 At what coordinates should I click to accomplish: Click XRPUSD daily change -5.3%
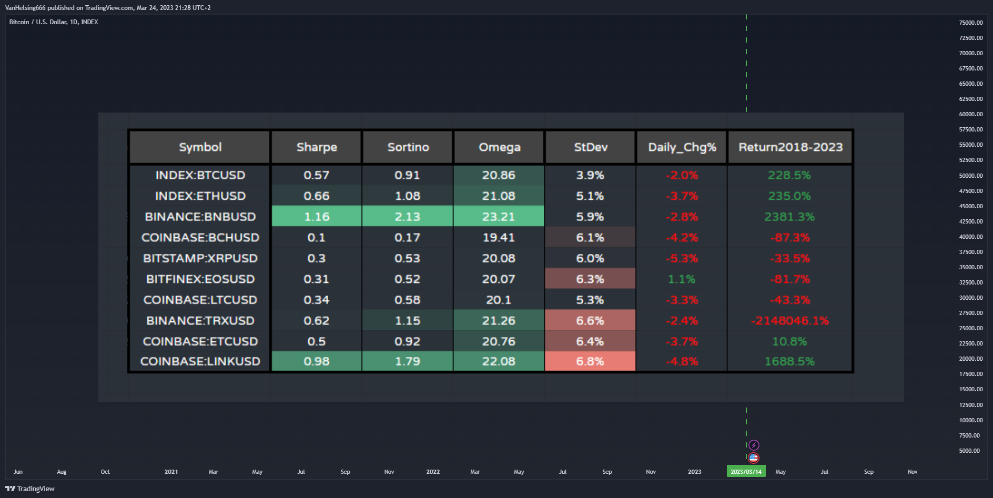682,258
